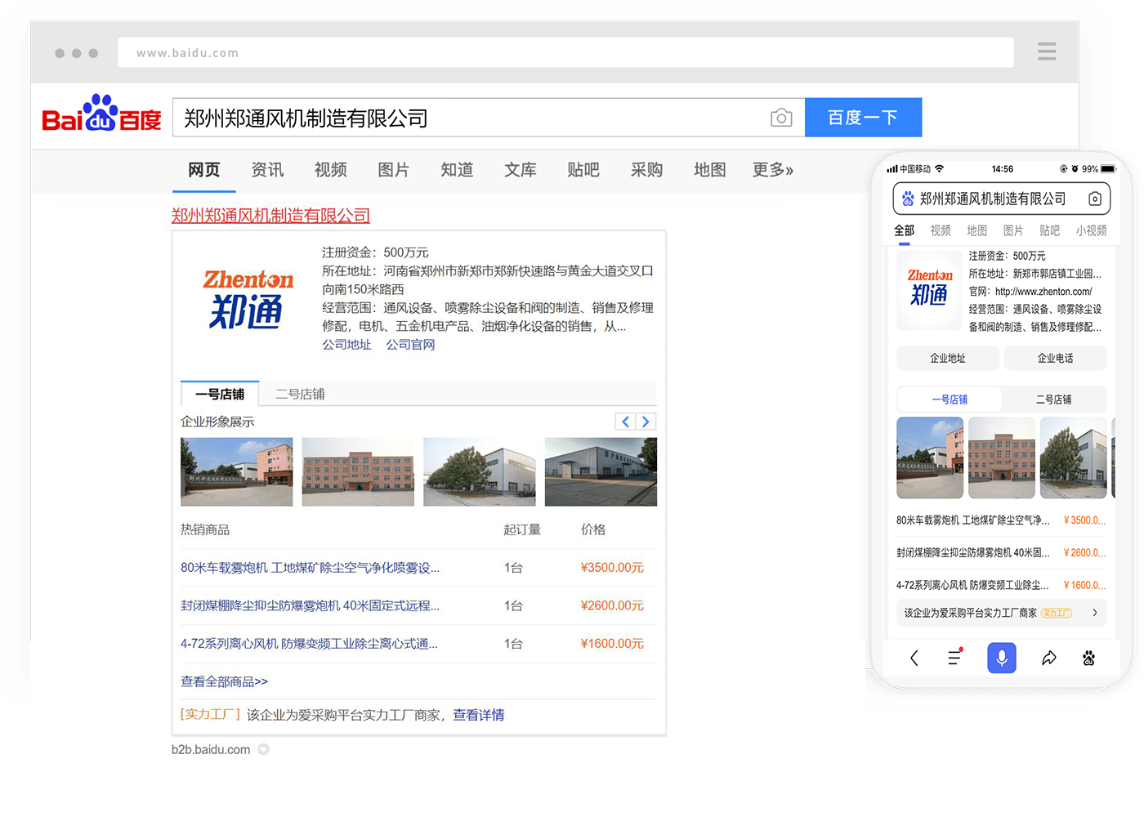The image size is (1144, 817).
Task: Open 封闭煤棚降尘抑尘防爆雾炮机 product link on desktop
Action: coord(311,605)
